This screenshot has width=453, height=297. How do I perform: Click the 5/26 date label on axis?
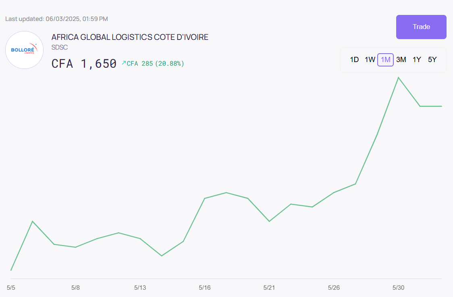click(x=334, y=288)
